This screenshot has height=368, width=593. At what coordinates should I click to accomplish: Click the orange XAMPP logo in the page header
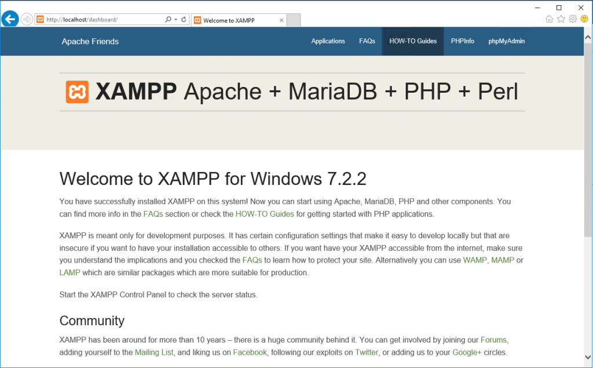point(77,92)
